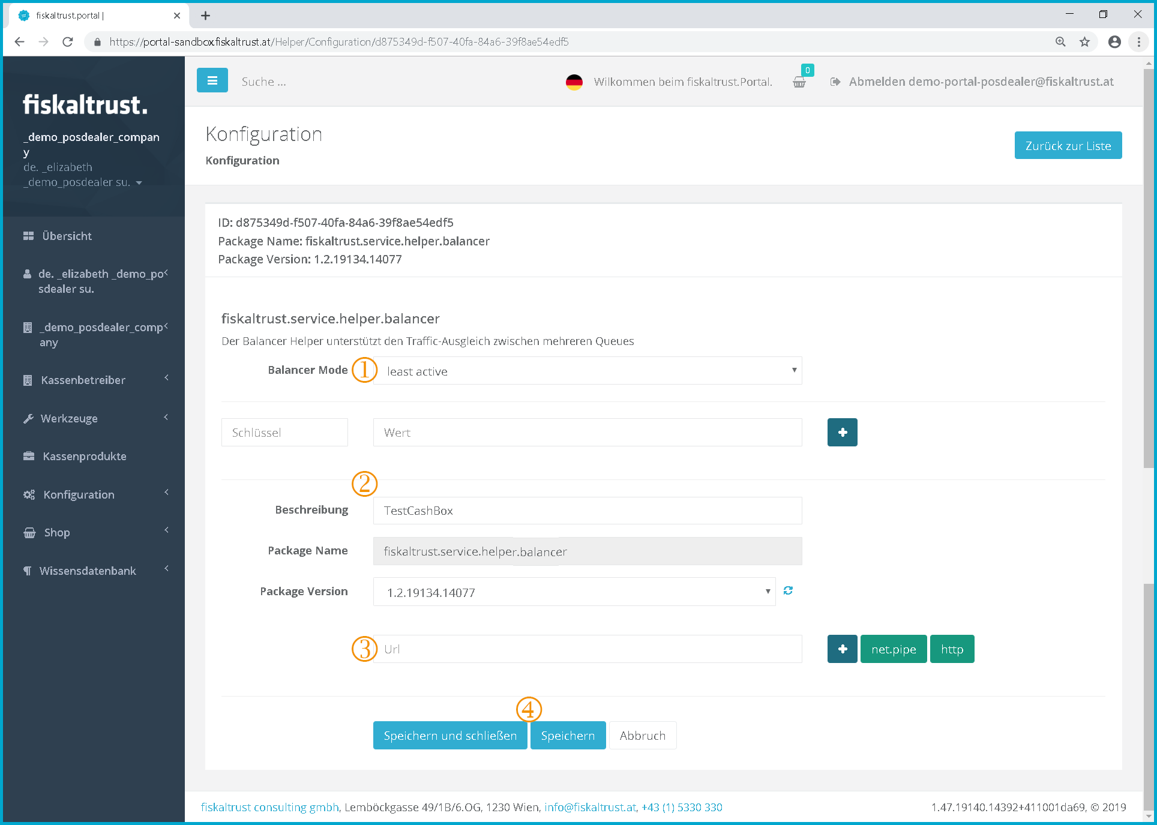Insert net.pipe URL template
The height and width of the screenshot is (825, 1157).
tap(894, 649)
